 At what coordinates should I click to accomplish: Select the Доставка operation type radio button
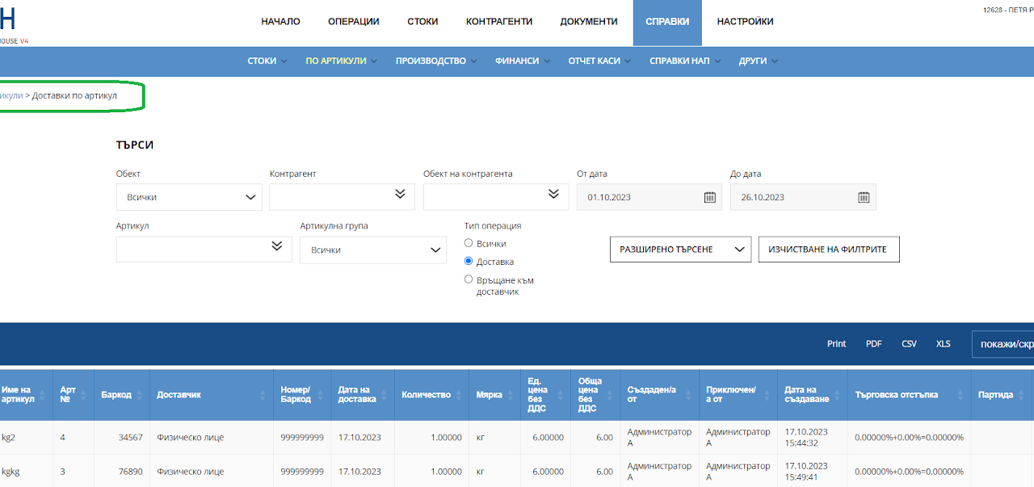pos(469,262)
